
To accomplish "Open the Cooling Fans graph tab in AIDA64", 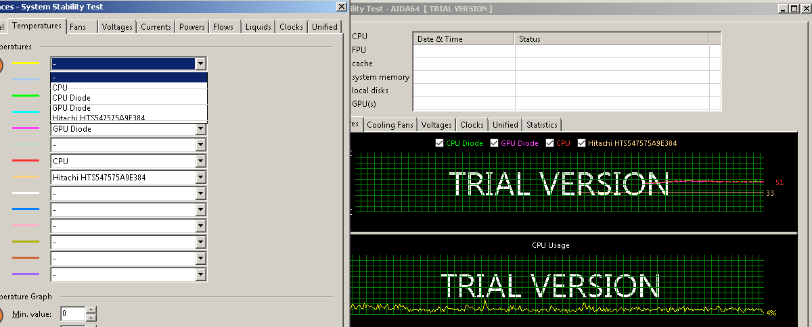I will coord(390,125).
